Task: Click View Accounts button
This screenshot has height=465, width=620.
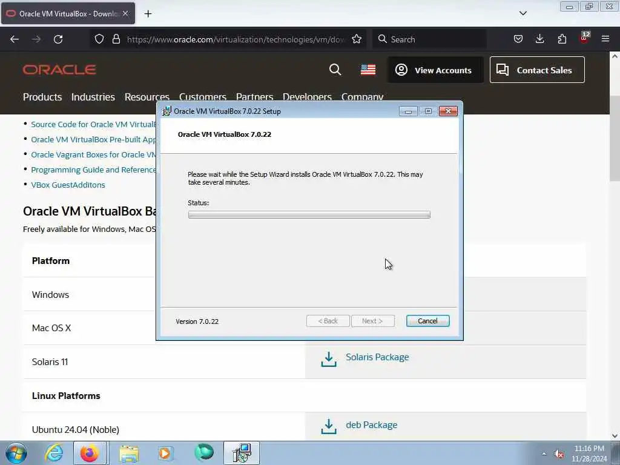Action: click(x=435, y=70)
